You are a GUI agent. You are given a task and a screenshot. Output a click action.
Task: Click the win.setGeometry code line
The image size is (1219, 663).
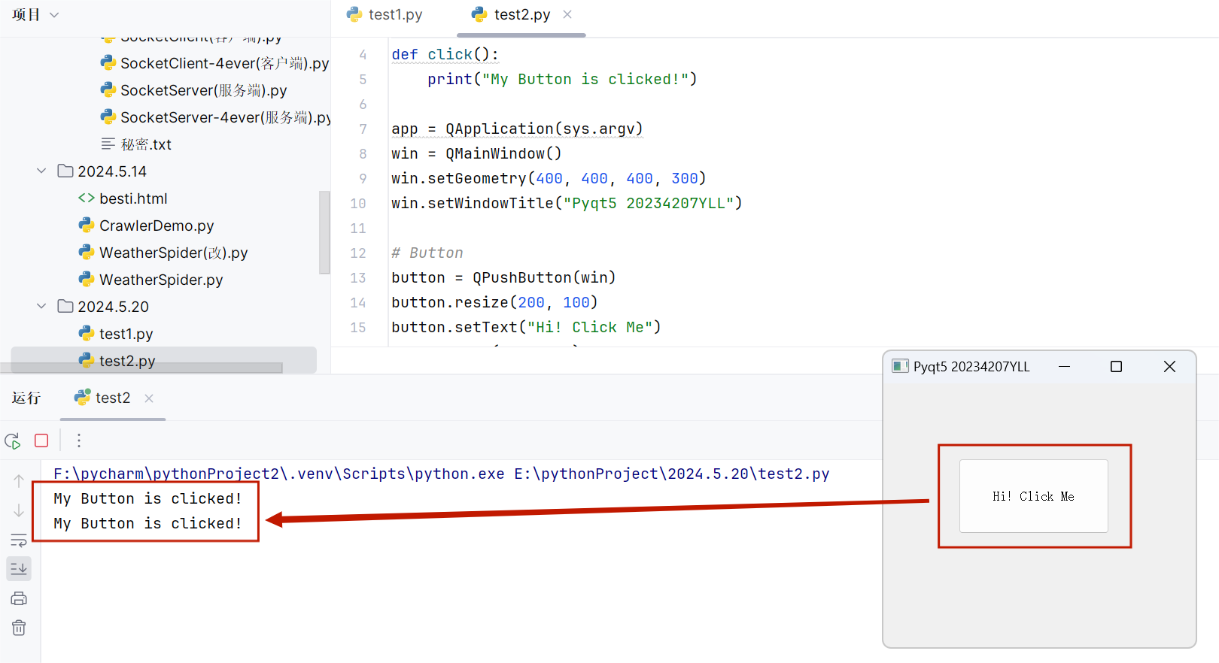pyautogui.click(x=549, y=178)
